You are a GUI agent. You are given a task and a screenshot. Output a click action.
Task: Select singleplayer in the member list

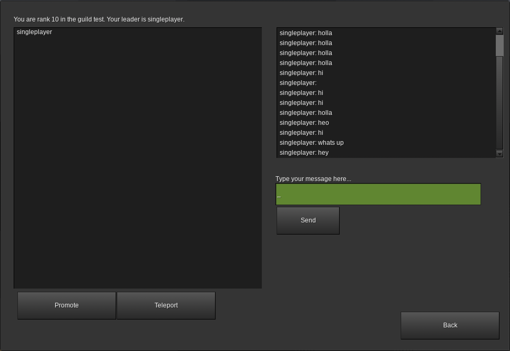pos(34,32)
